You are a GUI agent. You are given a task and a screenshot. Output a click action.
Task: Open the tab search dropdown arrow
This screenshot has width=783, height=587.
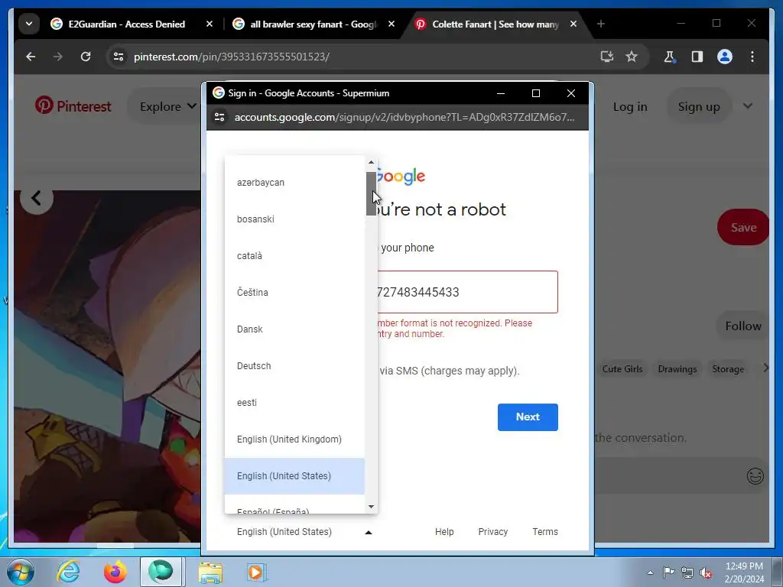(29, 24)
